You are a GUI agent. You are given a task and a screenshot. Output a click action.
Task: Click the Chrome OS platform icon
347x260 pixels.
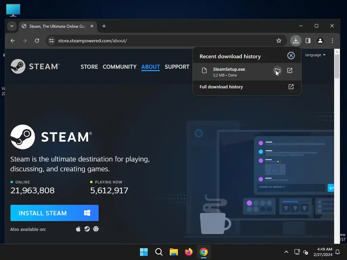[x=96, y=229]
